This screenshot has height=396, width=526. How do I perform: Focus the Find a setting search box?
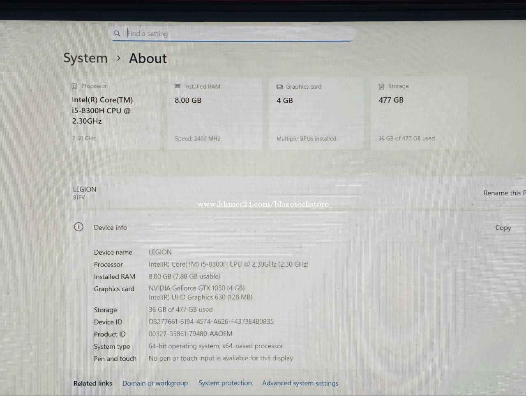coord(232,34)
